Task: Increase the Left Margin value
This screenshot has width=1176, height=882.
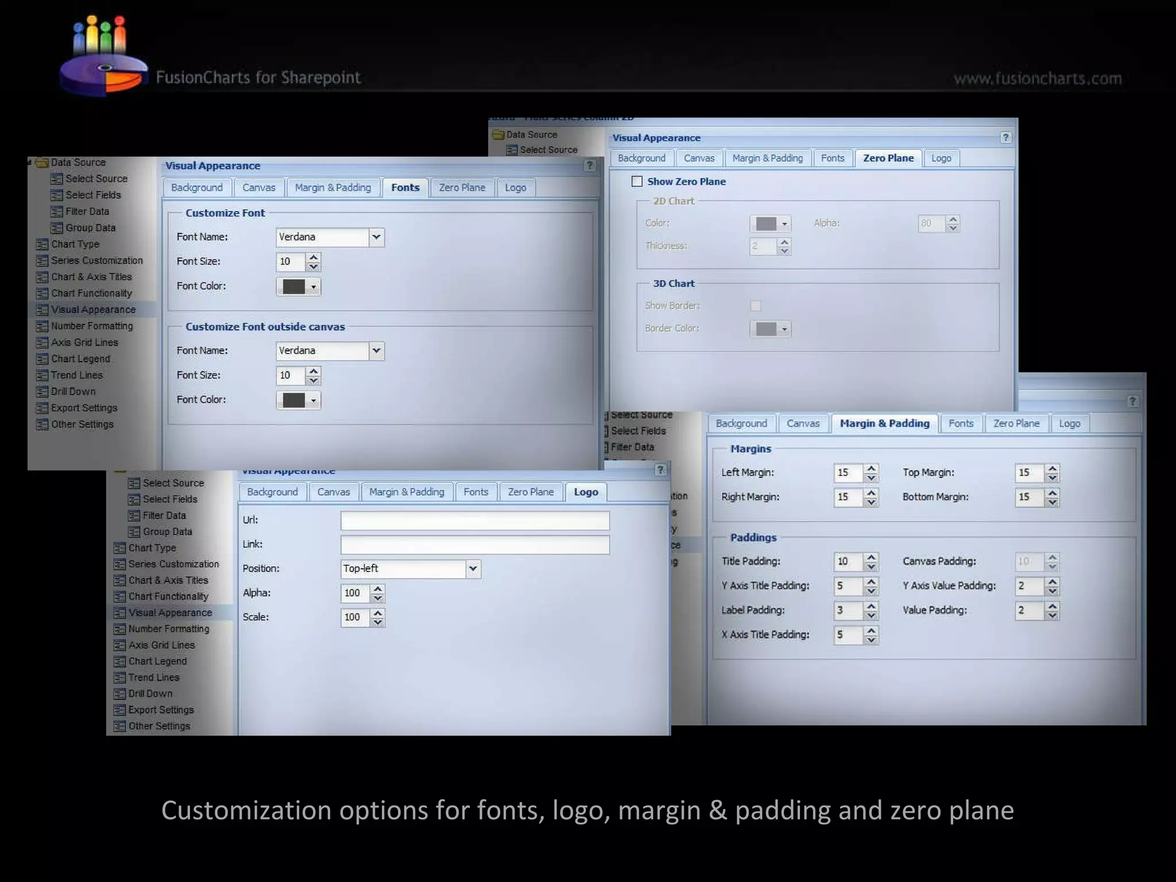Action: tap(871, 468)
